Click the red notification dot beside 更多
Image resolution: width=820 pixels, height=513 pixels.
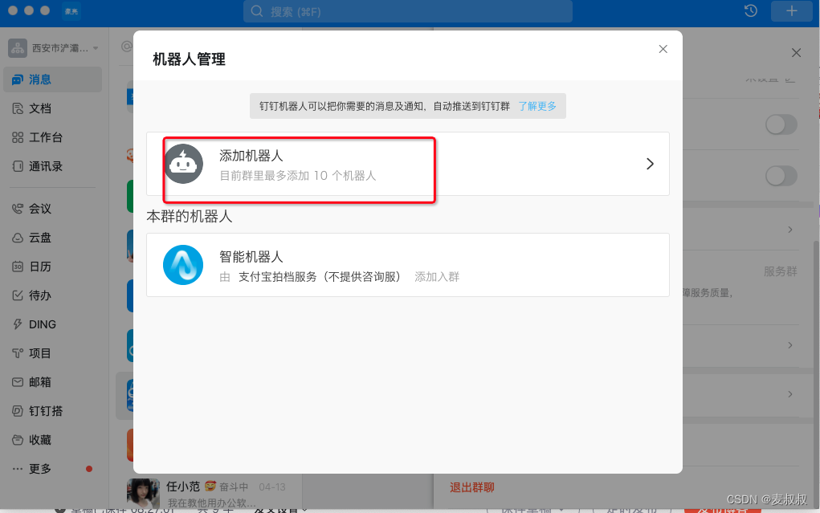coord(89,469)
